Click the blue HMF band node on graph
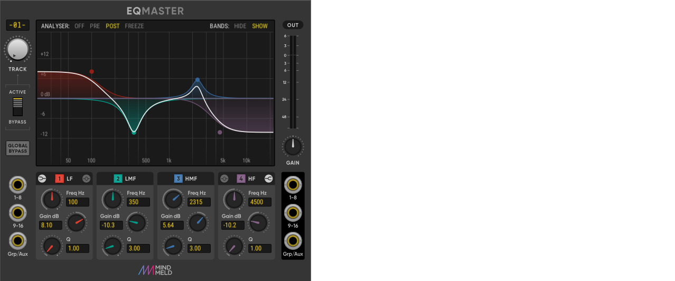This screenshot has height=281, width=675. tap(198, 80)
